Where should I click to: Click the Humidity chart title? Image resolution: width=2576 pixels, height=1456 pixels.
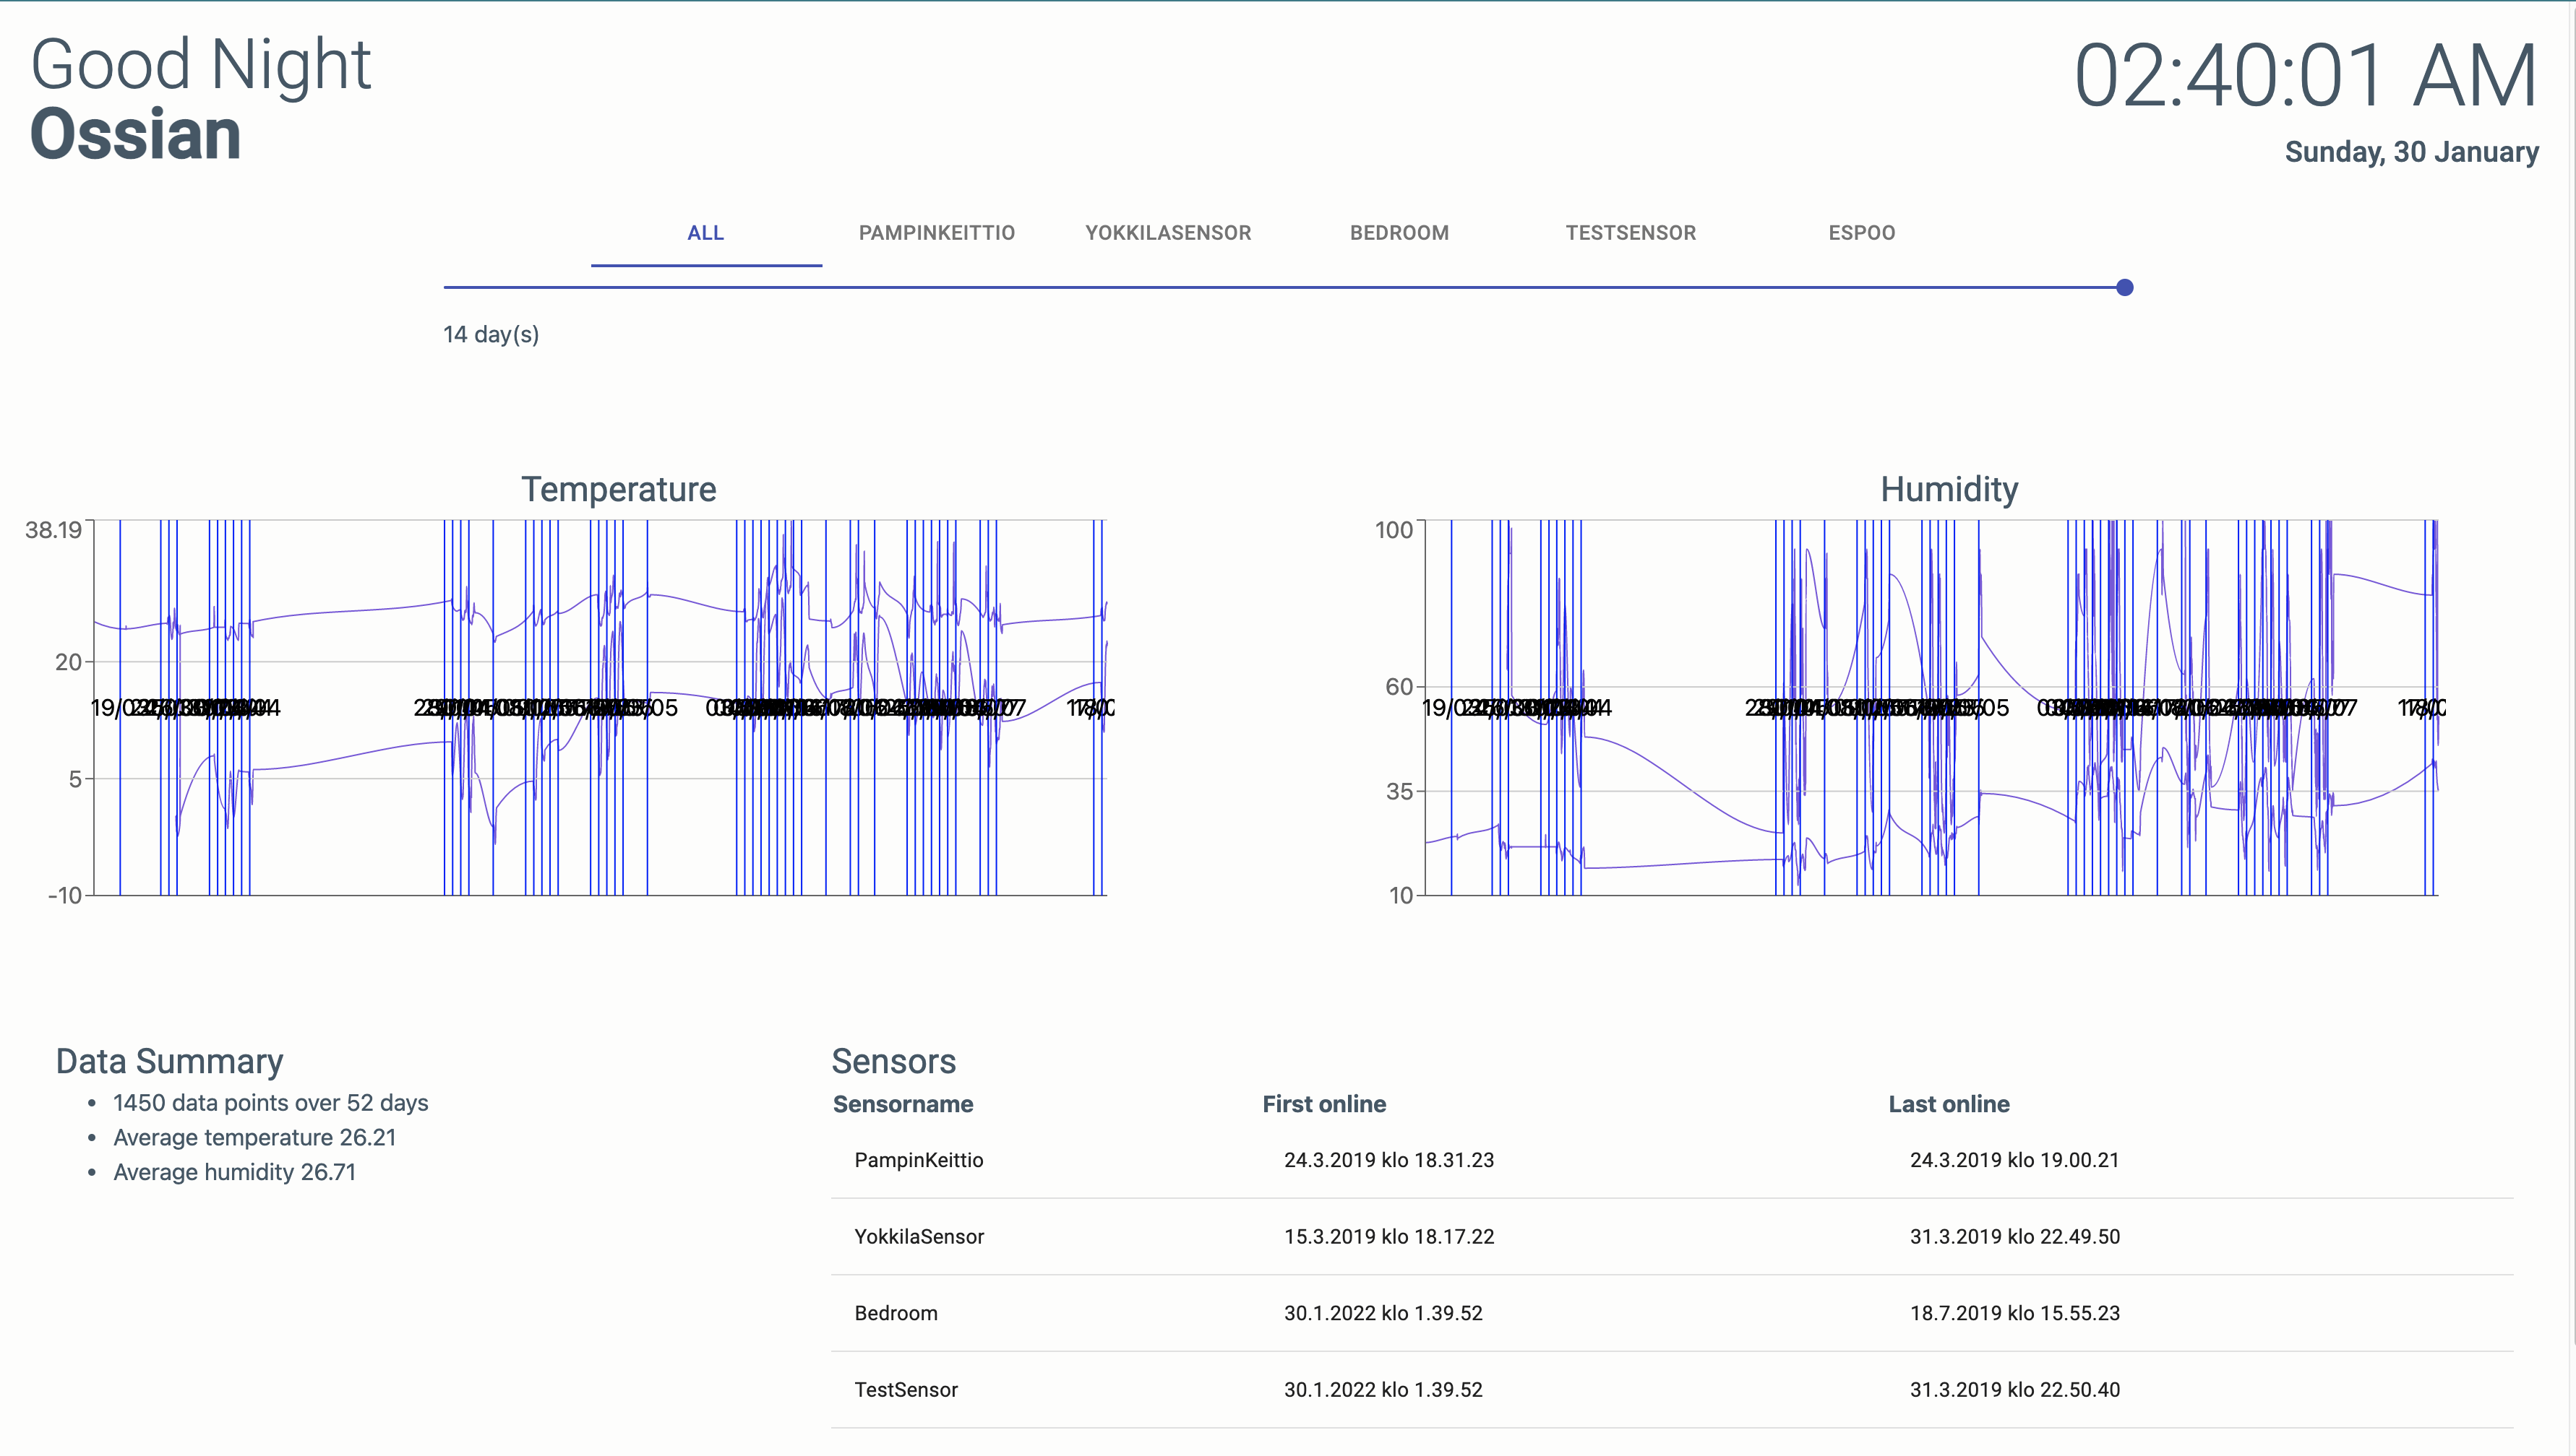tap(1949, 489)
